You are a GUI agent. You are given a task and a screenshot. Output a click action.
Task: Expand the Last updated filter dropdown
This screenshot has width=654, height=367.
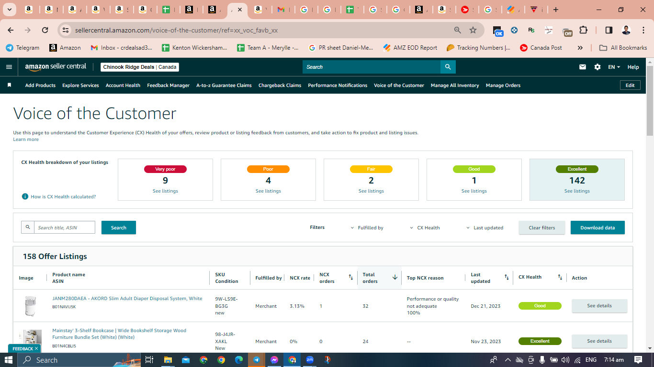coord(485,228)
